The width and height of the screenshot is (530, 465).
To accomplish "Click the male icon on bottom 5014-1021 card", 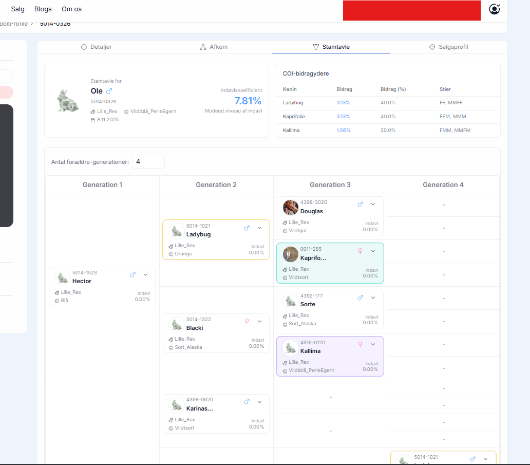I will 472,459.
